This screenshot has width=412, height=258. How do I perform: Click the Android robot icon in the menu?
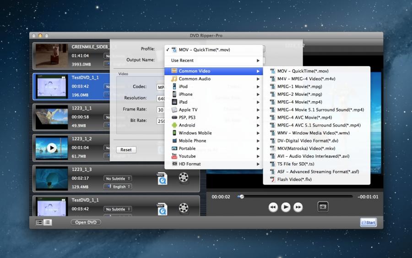tap(174, 125)
